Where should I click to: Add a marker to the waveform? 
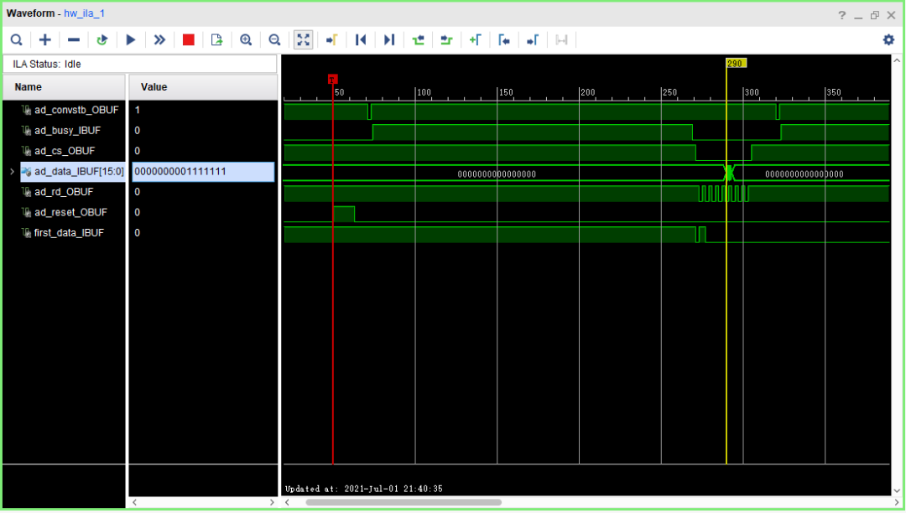[x=475, y=40]
